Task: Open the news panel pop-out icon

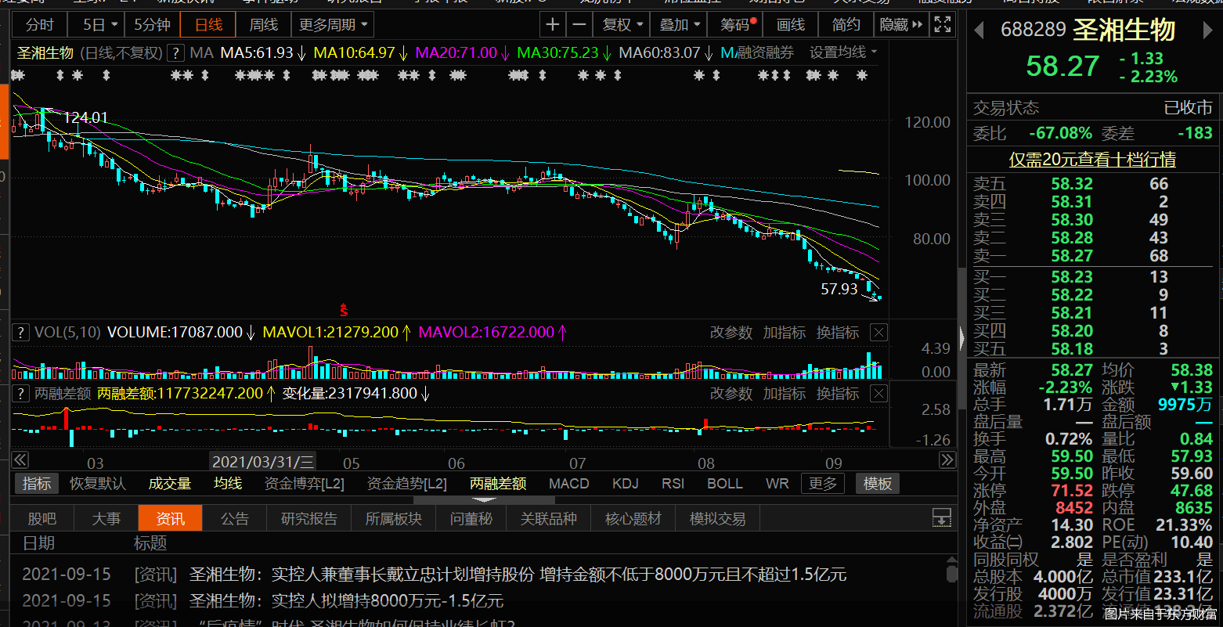Action: [941, 517]
